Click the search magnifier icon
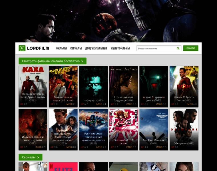Viewport: 217px width, 171px height. [178, 48]
